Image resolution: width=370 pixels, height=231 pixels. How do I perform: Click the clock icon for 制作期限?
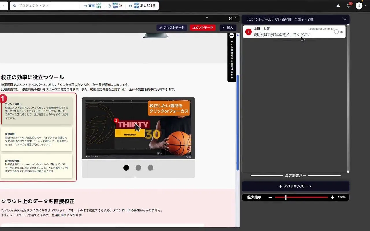pos(109,6)
